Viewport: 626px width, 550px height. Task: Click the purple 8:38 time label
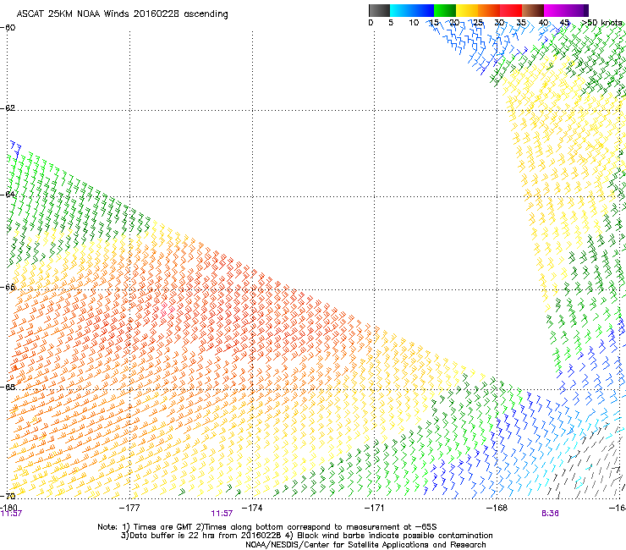(550, 514)
